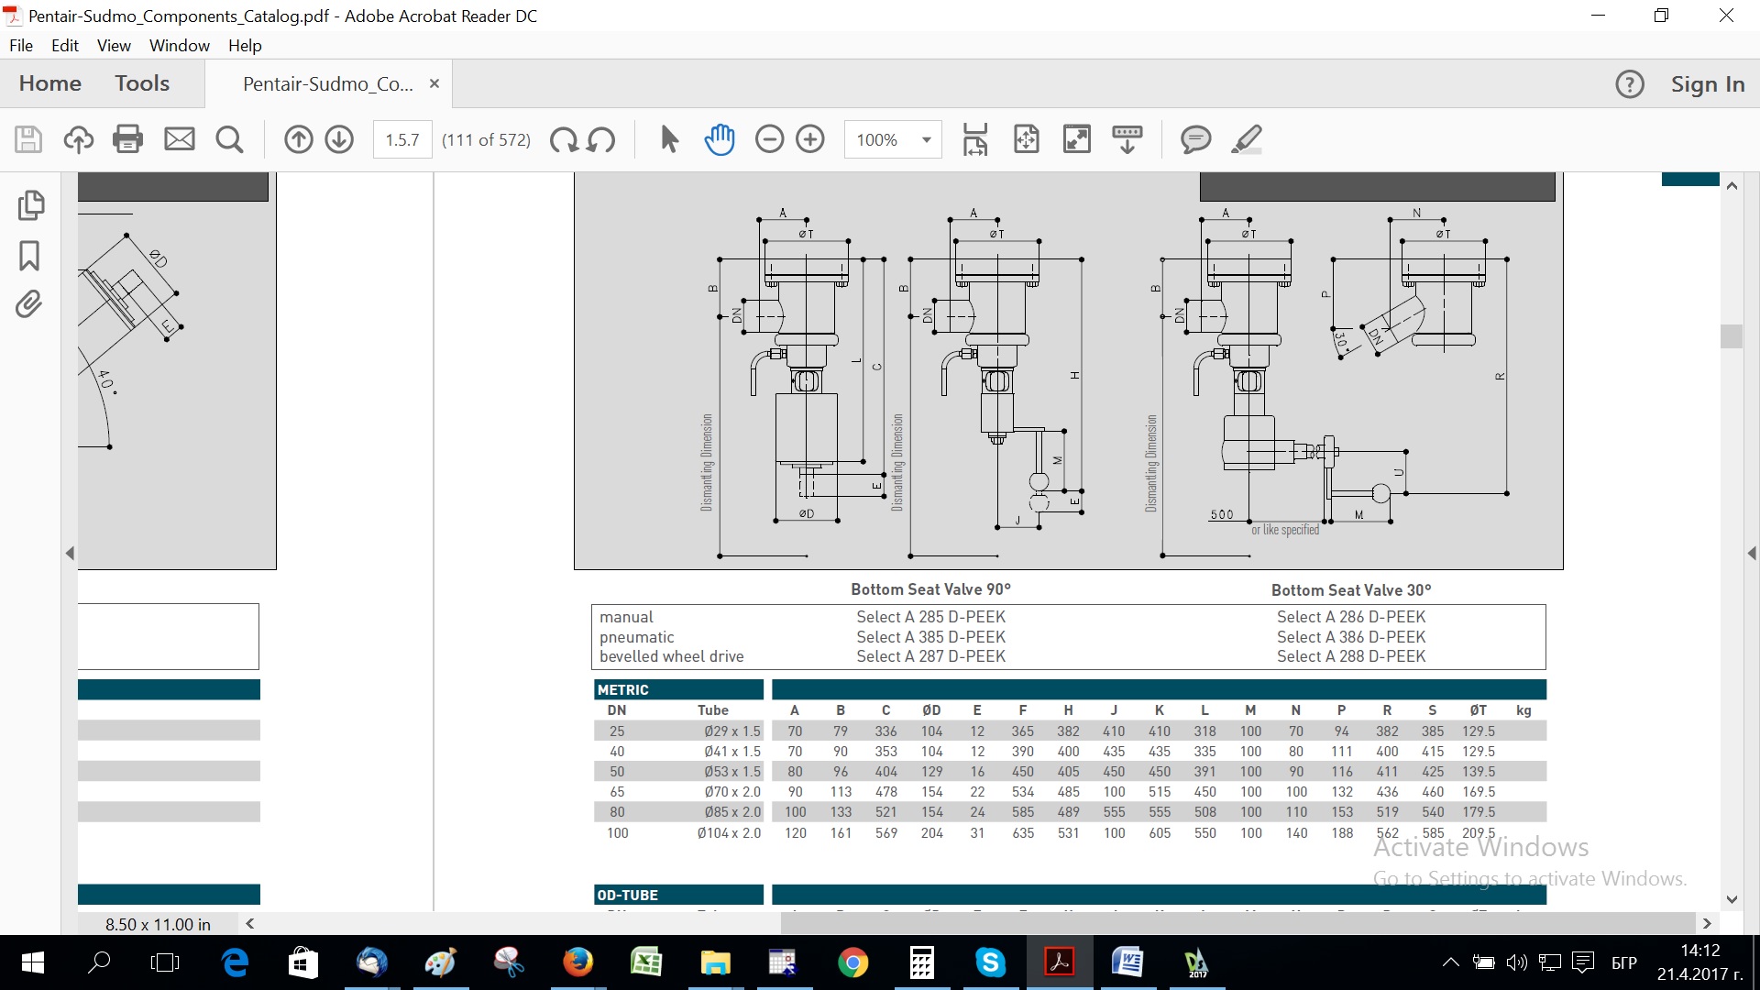The height and width of the screenshot is (990, 1760).
Task: Click the zoom in plus icon
Action: pyautogui.click(x=810, y=139)
